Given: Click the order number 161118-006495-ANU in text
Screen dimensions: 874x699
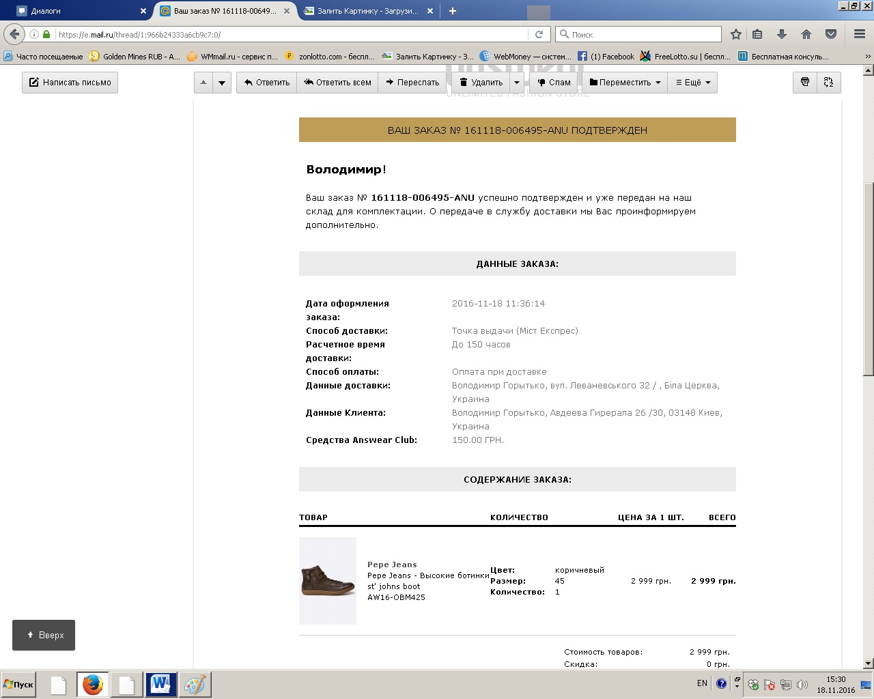Looking at the screenshot, I should tap(423, 198).
